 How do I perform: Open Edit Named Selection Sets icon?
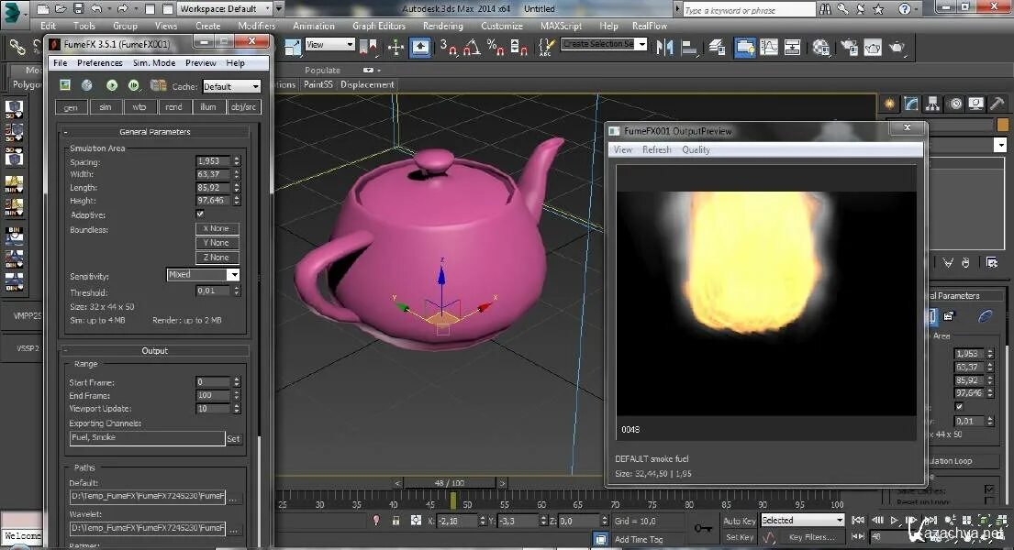click(x=547, y=47)
